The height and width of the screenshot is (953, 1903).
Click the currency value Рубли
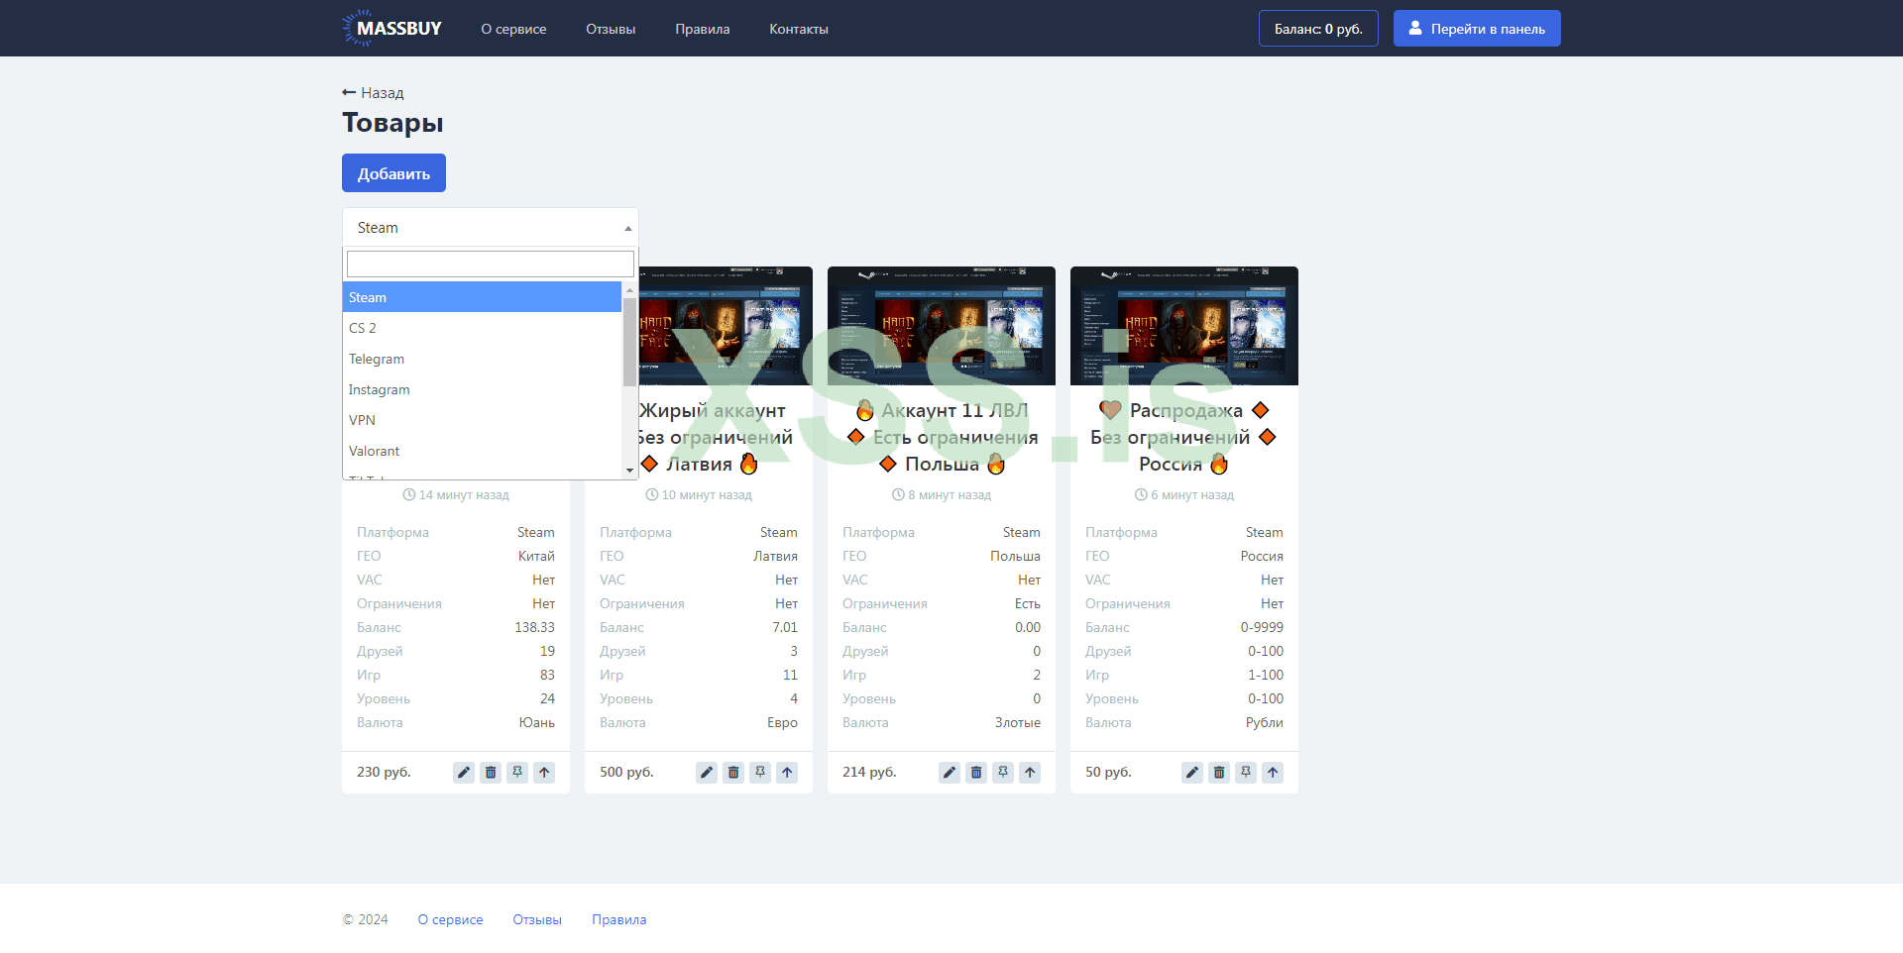click(1265, 722)
